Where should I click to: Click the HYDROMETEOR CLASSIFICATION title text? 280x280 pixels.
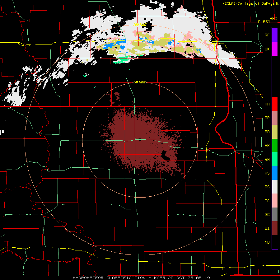tap(109, 278)
